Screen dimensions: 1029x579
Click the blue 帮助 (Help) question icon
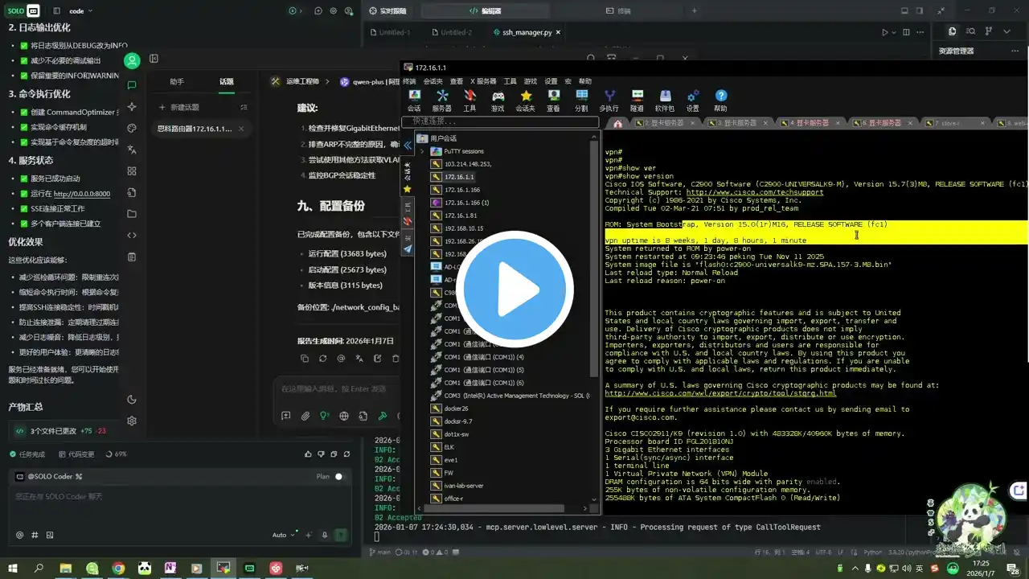point(721,101)
